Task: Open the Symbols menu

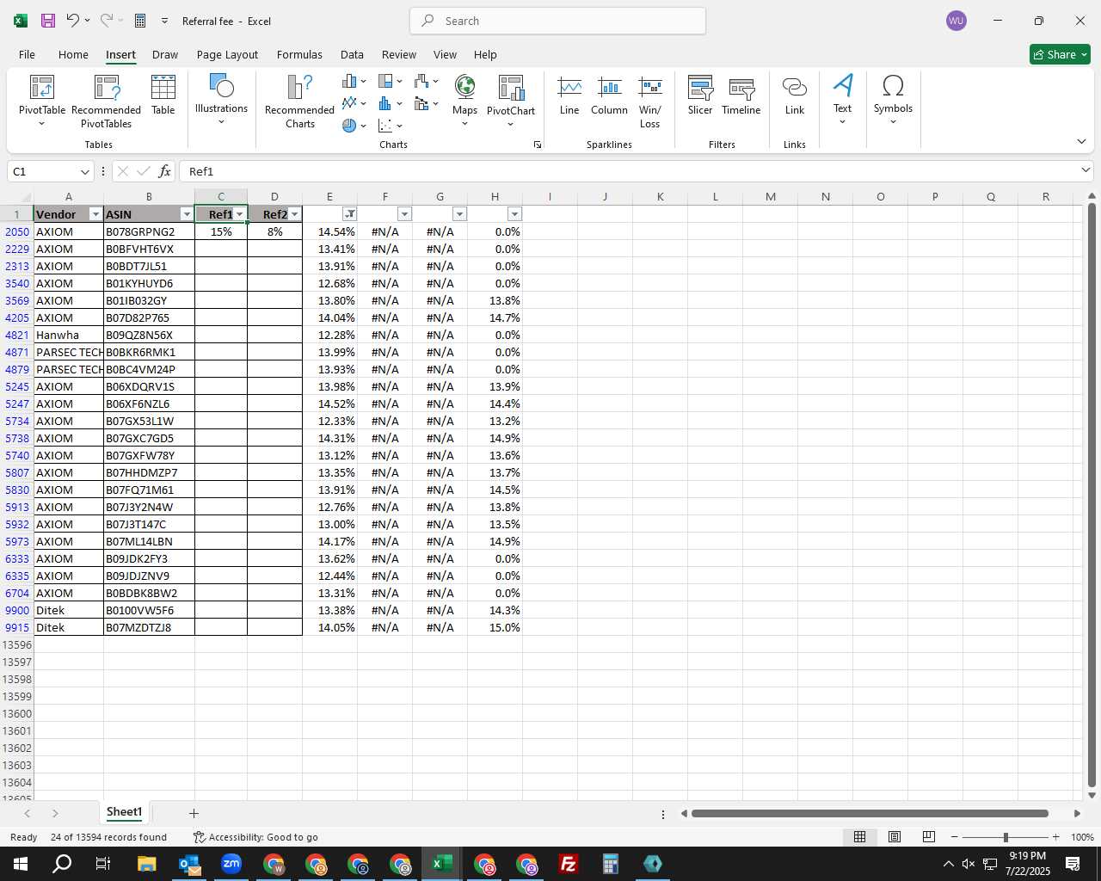Action: click(x=893, y=99)
